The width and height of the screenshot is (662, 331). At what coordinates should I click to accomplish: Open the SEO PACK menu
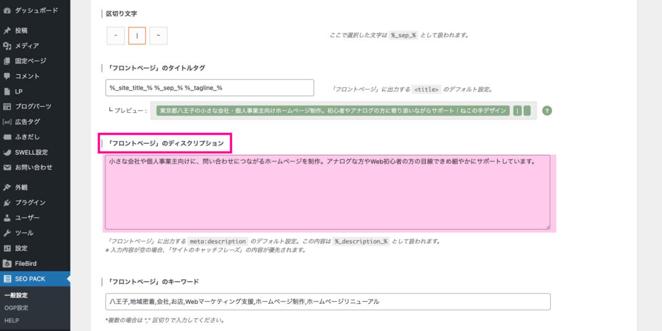coord(28,279)
